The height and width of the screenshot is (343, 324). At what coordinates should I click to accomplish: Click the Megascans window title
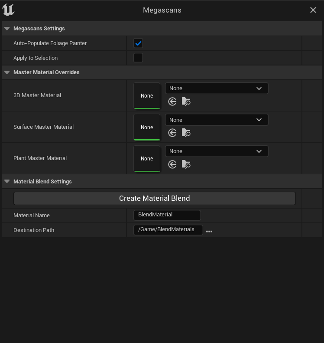pyautogui.click(x=162, y=10)
